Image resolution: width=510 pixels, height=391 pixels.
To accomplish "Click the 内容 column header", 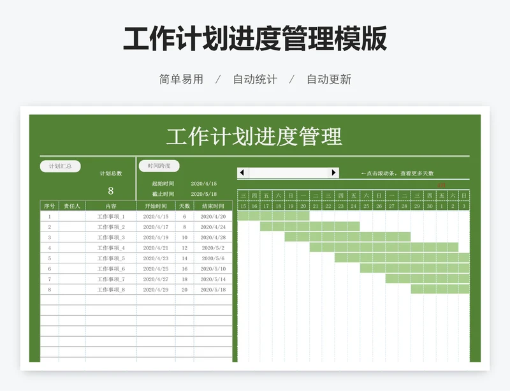I will 110,206.
